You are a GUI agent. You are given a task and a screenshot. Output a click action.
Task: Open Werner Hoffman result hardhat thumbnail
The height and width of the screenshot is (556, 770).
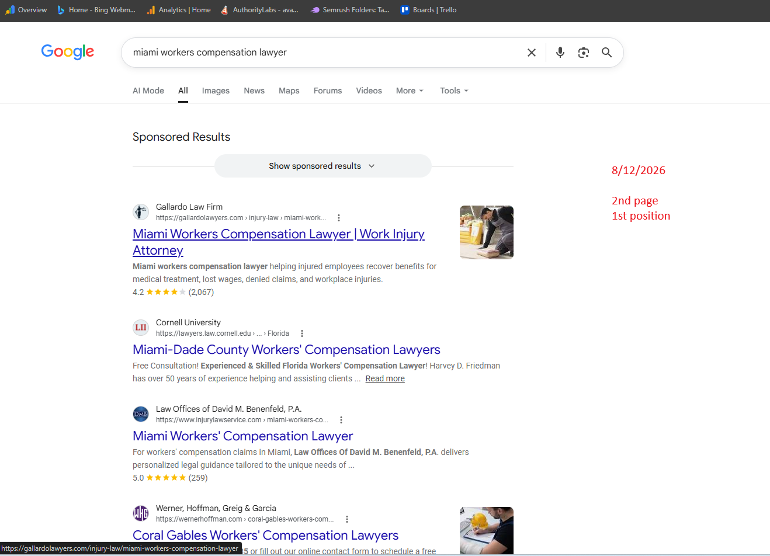(487, 530)
